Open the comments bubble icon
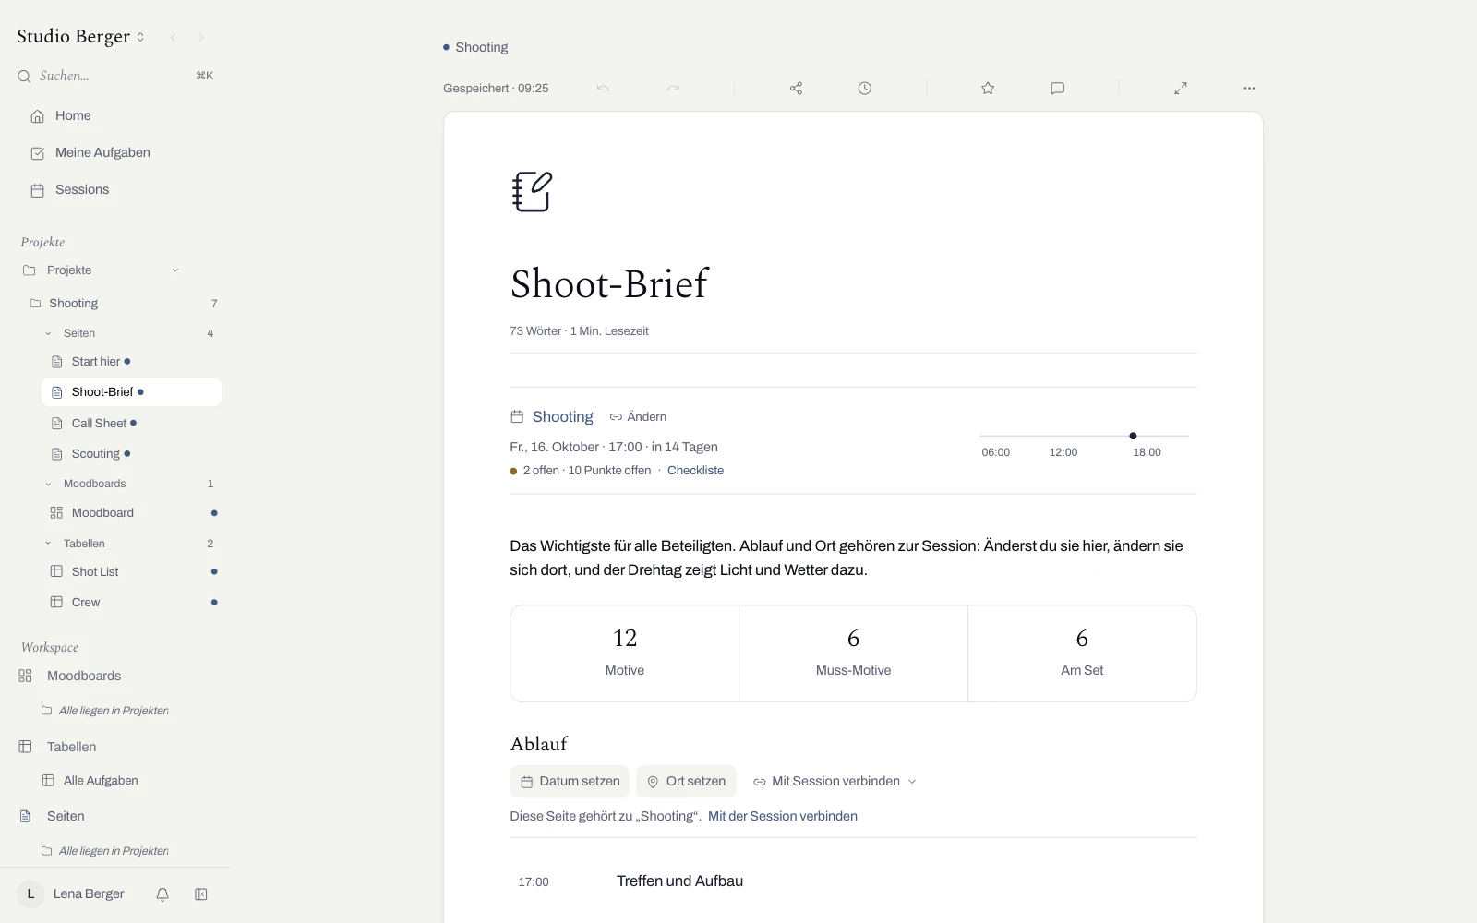1477x923 pixels. (x=1058, y=89)
